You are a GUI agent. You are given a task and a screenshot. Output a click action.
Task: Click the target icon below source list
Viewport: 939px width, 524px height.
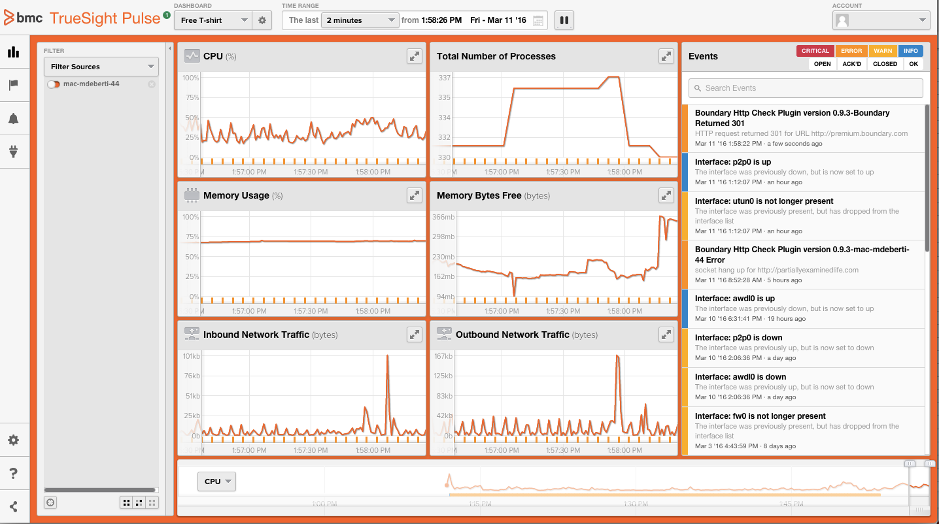click(x=51, y=502)
